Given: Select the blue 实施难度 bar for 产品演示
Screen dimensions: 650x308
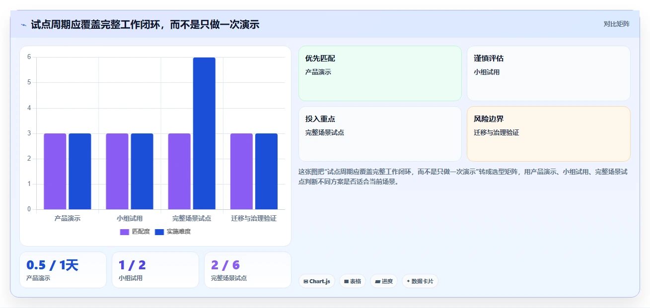Looking at the screenshot, I should click(80, 171).
